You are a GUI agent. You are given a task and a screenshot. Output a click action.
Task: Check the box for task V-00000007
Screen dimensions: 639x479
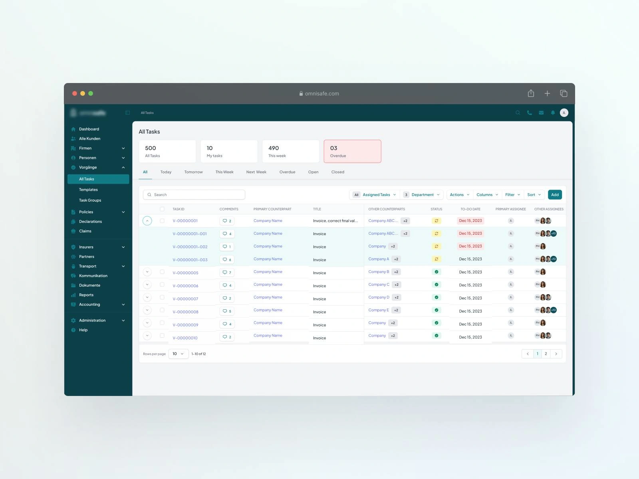tap(162, 297)
